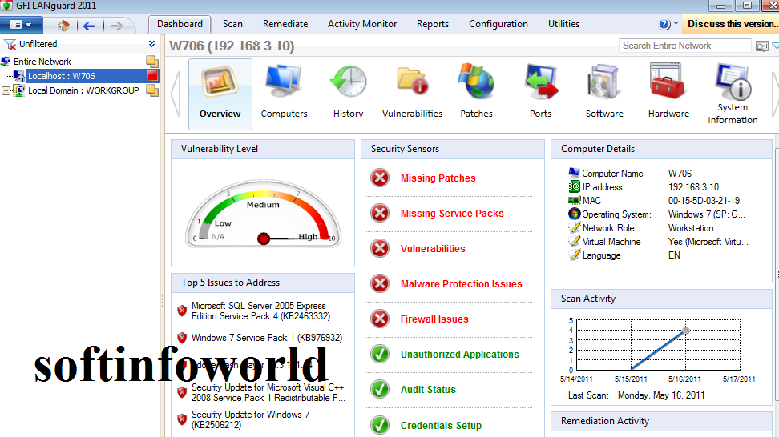Switch to the Remediate tab
779x437 pixels.
pos(285,24)
